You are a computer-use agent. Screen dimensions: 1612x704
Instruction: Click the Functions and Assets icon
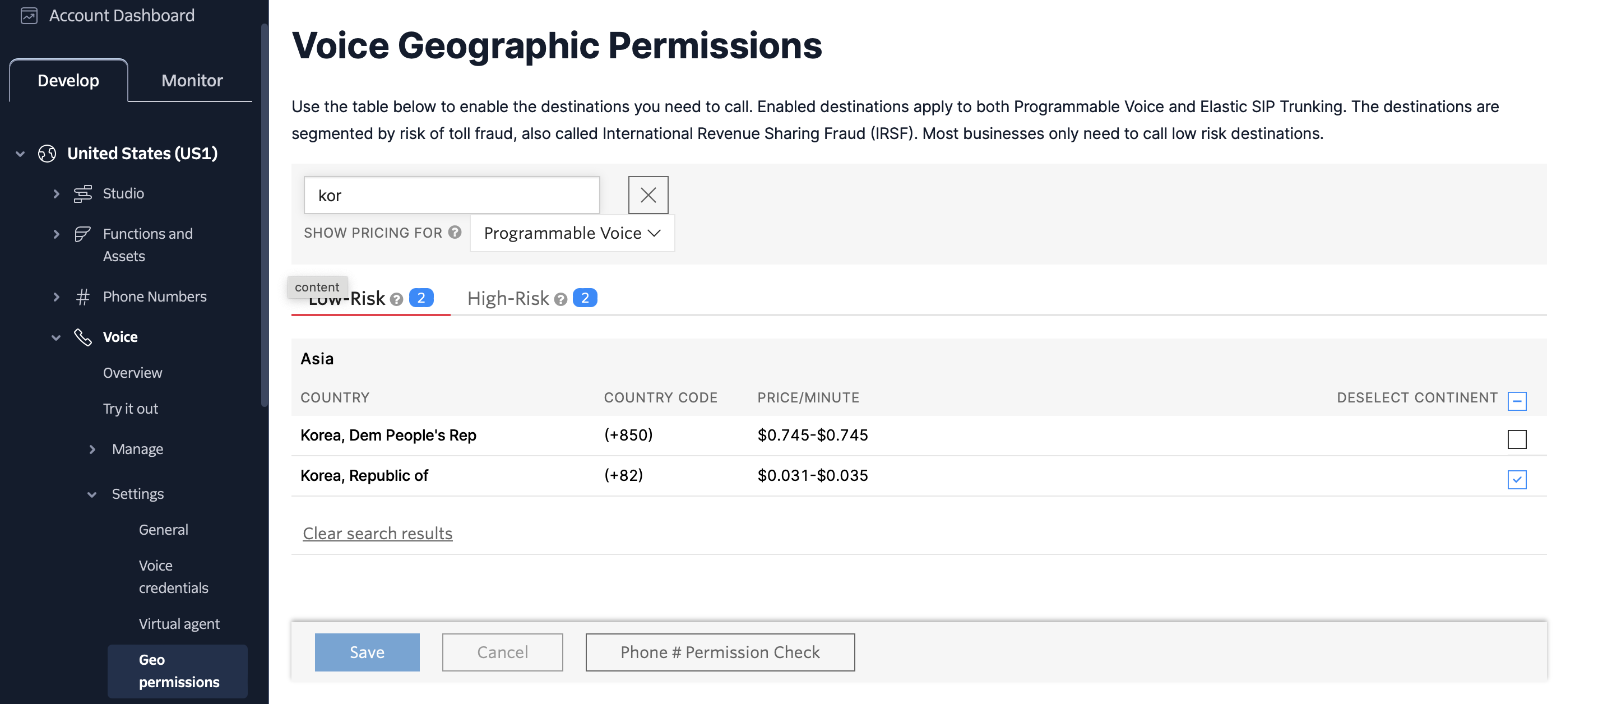[82, 234]
